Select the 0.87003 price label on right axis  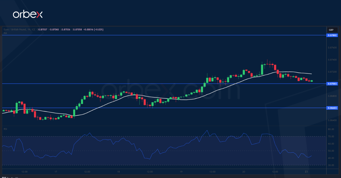coord(332,84)
